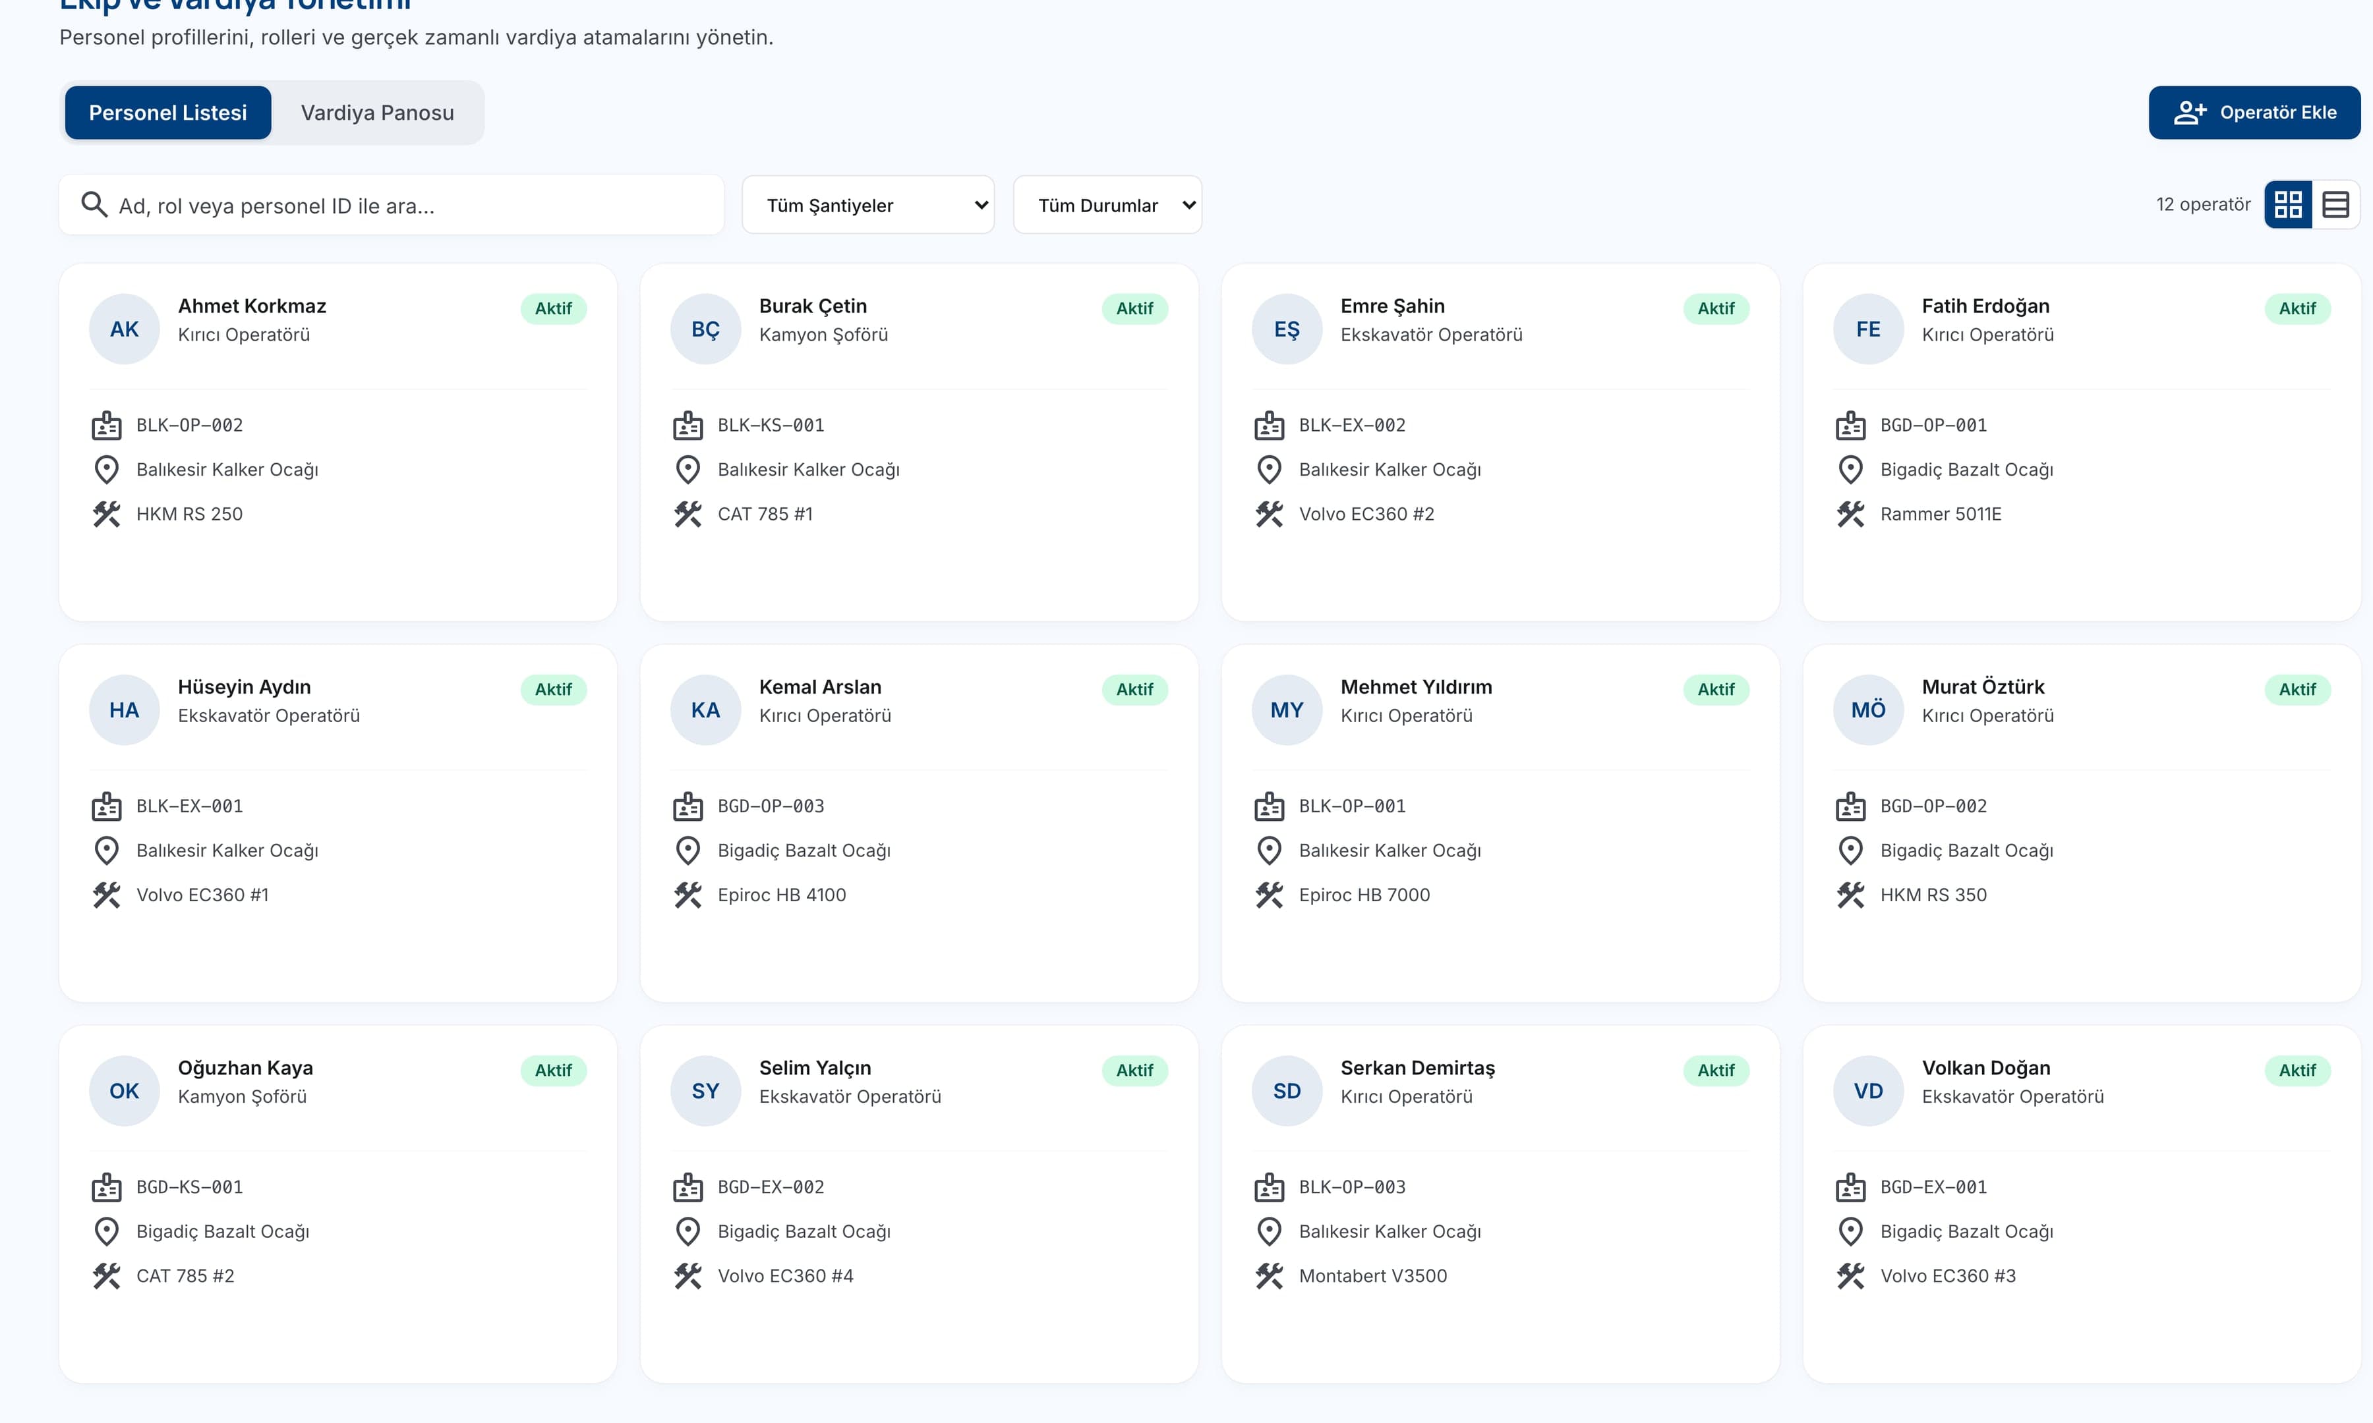
Task: Click ID badge icon beside BGD-OP-002
Action: (1850, 806)
